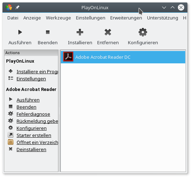Screen dimensions: 192x178
Task: Click the Starter erstellen link
Action: (34, 135)
